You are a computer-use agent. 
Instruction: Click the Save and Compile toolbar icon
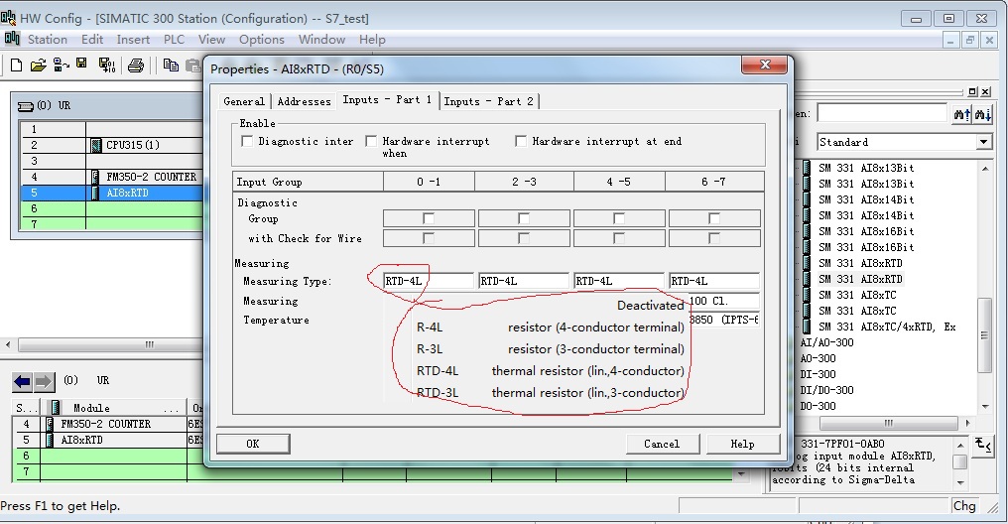point(107,65)
